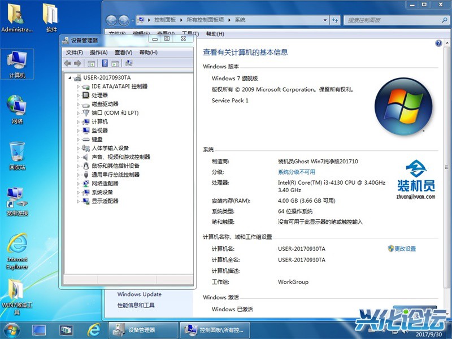Expand the 通用串行总线控制器 node

78,175
